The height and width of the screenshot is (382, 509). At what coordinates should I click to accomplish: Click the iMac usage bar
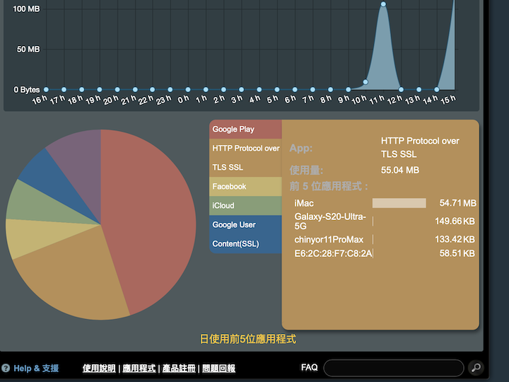(399, 203)
